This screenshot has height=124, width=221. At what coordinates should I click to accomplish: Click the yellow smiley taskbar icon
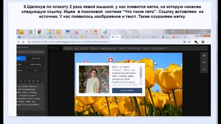click(21, 32)
